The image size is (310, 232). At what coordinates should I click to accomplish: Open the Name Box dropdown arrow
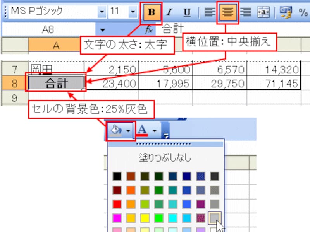point(102,30)
